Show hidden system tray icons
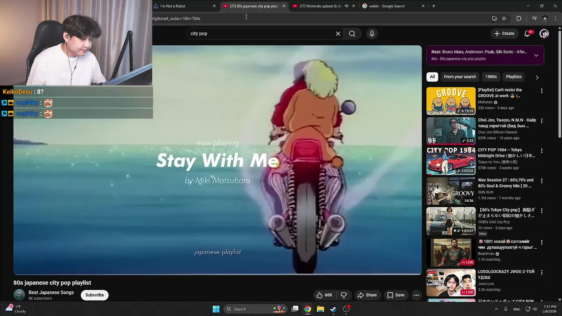This screenshot has height=316, width=562. 497,309
